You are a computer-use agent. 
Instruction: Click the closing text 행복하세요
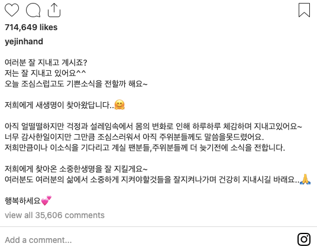click(x=23, y=201)
